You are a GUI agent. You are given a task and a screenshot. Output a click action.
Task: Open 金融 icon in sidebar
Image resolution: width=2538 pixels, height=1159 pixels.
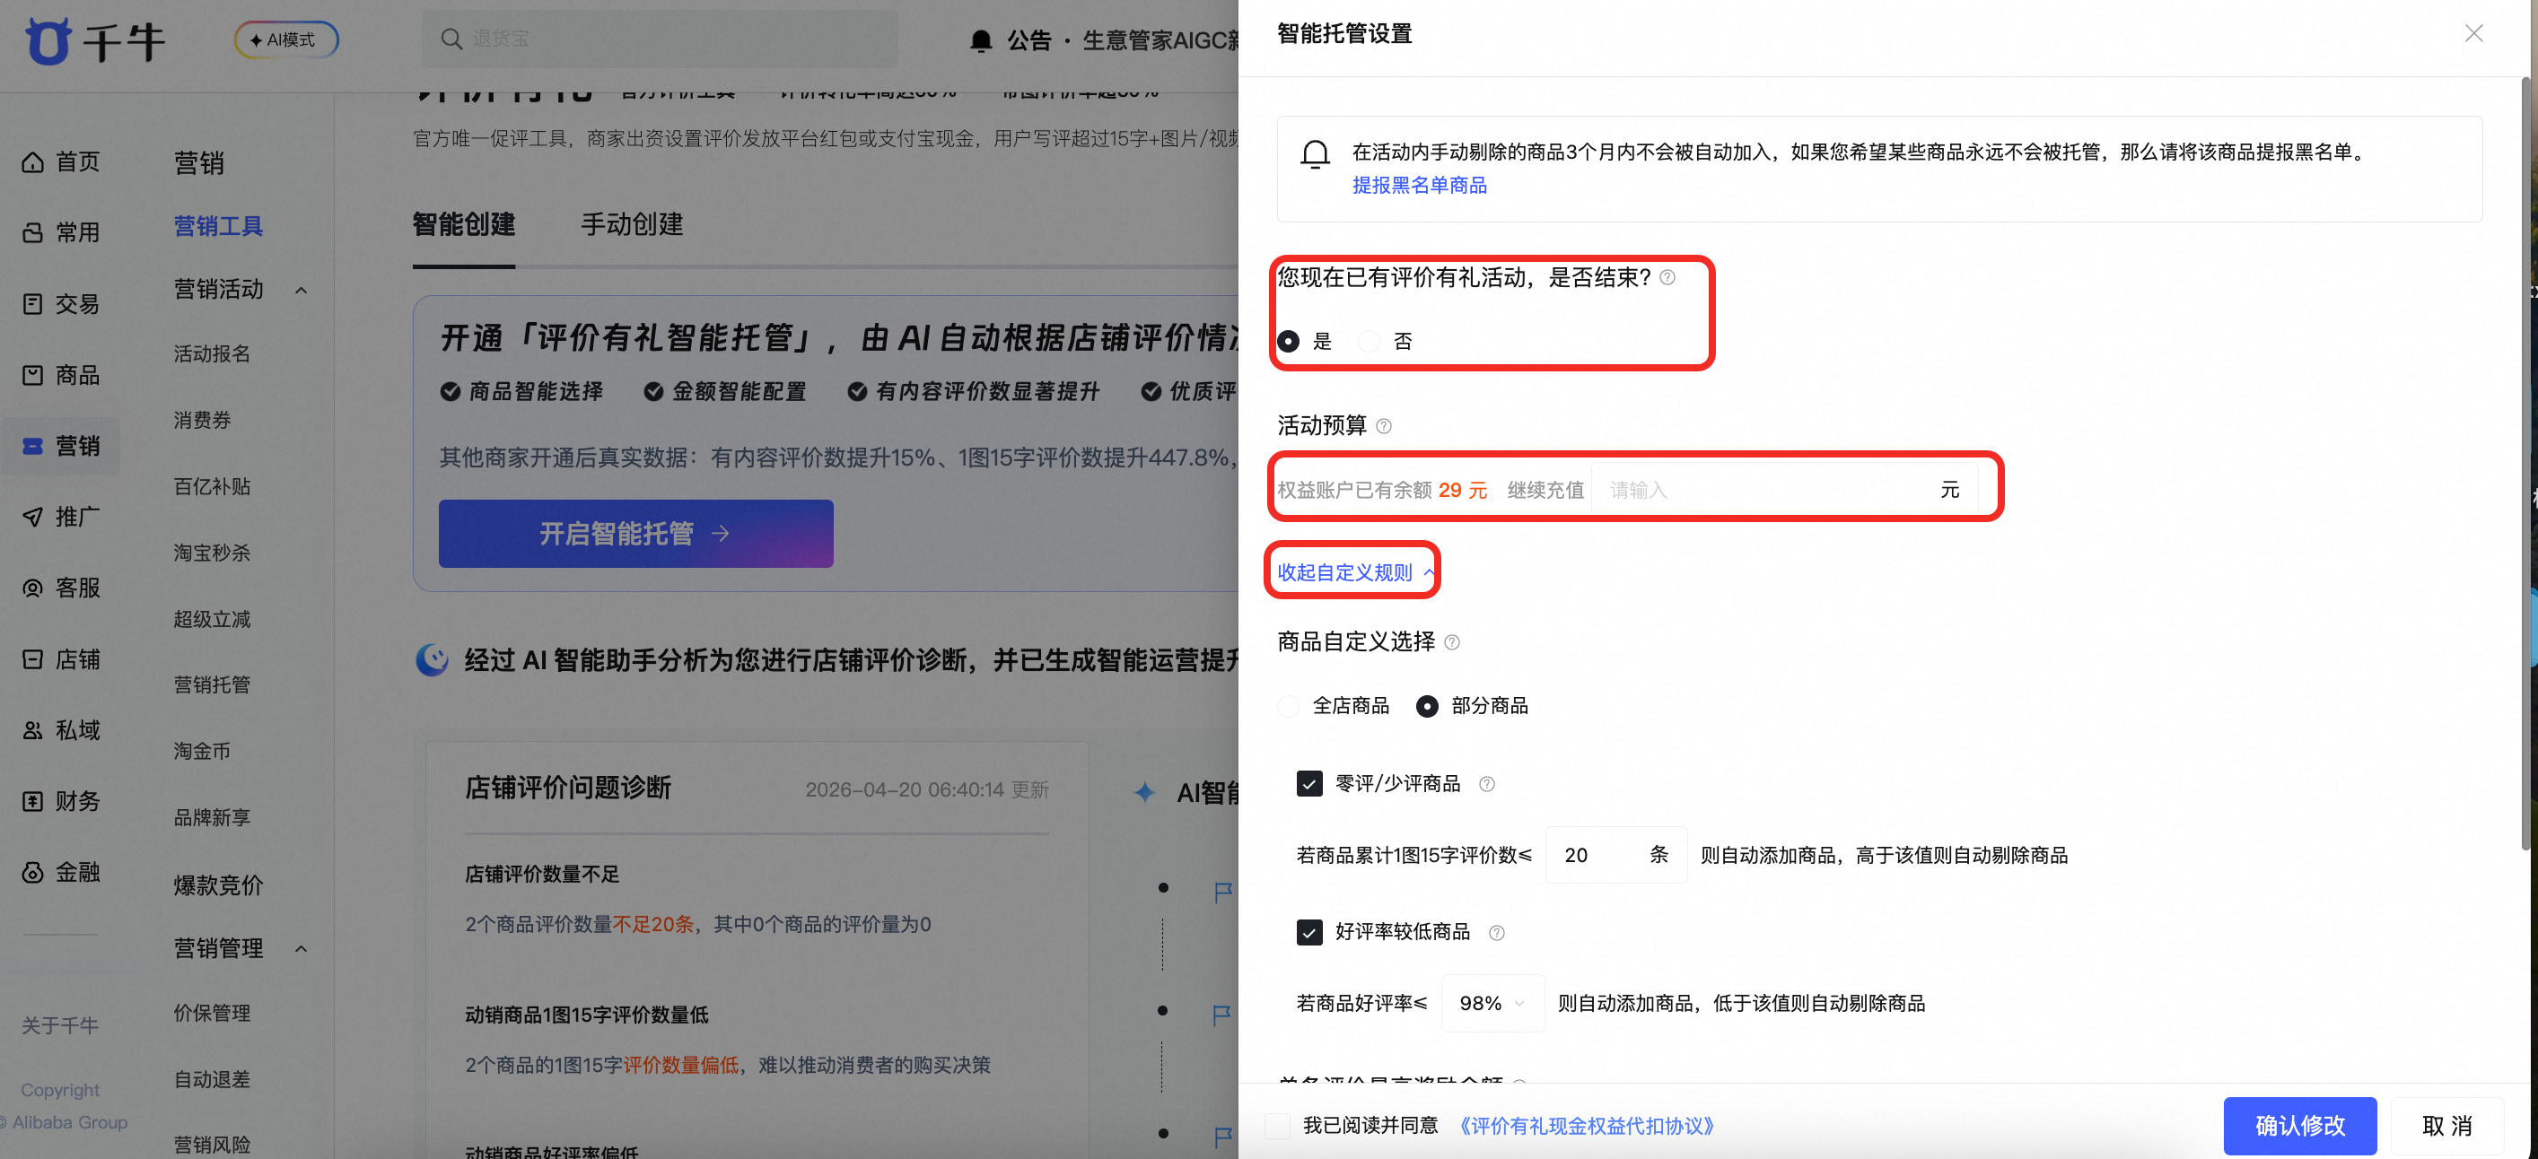click(x=32, y=871)
